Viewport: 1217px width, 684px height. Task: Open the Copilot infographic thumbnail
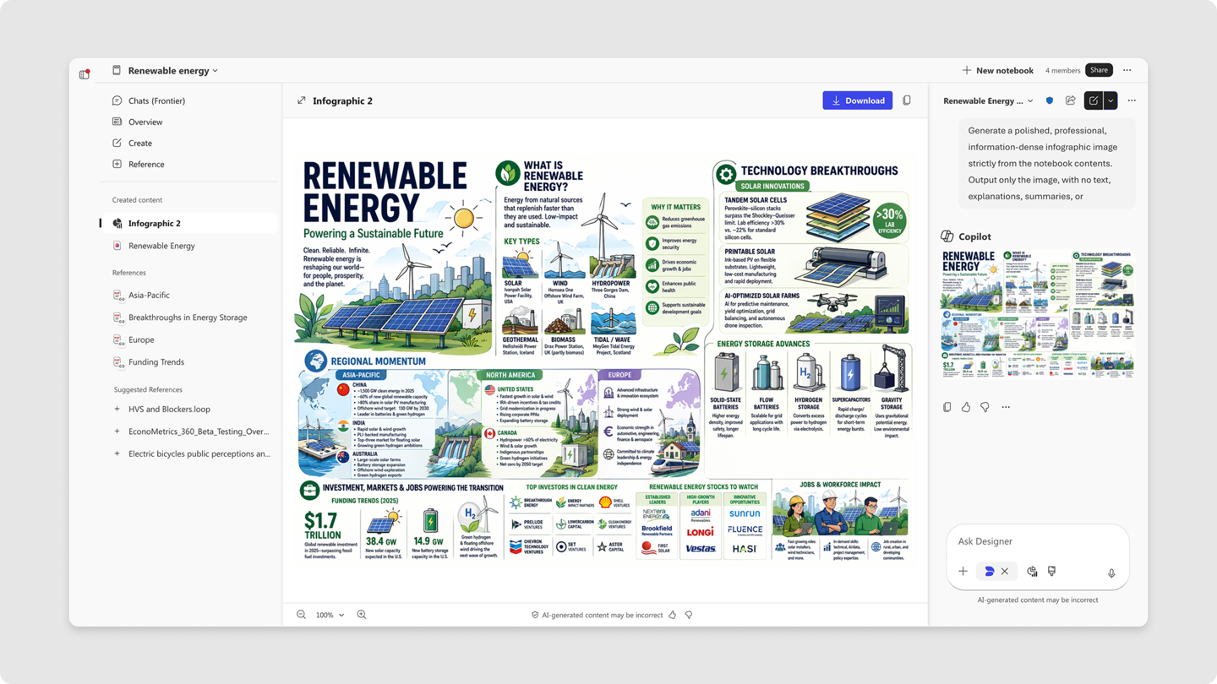pos(1038,314)
